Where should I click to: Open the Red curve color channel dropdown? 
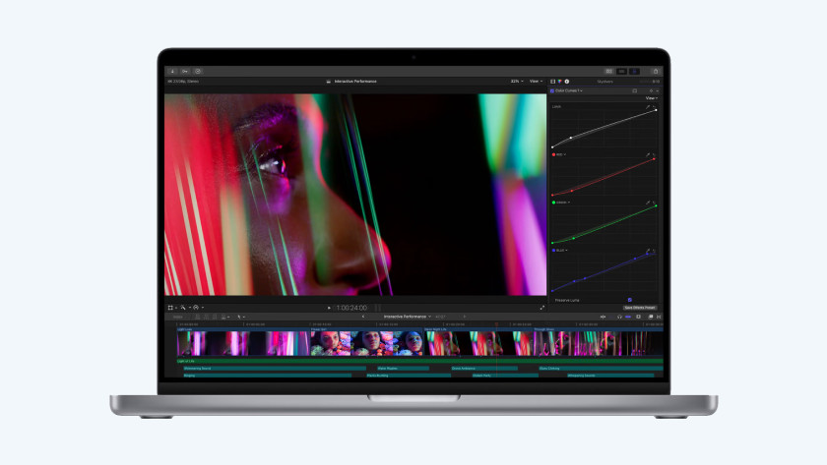562,154
